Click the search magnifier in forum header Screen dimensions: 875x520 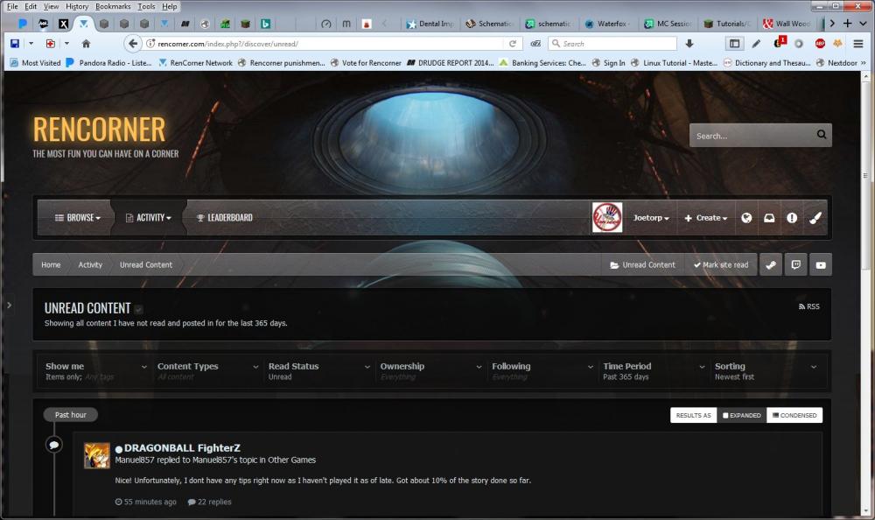(x=821, y=136)
